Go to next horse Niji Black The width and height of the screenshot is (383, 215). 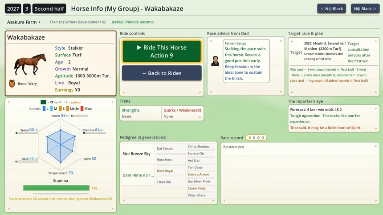(x=365, y=8)
